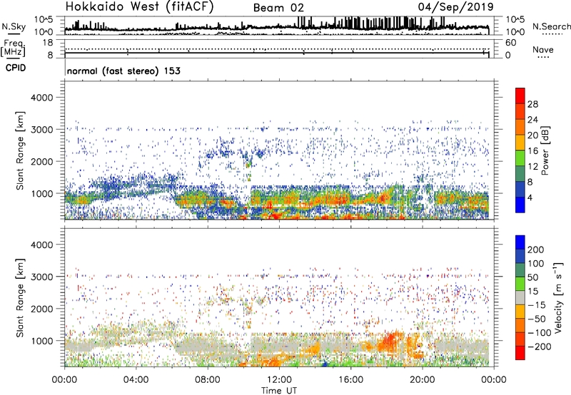This screenshot has width=571, height=395.
Task: Select the 'Beam 02' label
Action: point(278,8)
